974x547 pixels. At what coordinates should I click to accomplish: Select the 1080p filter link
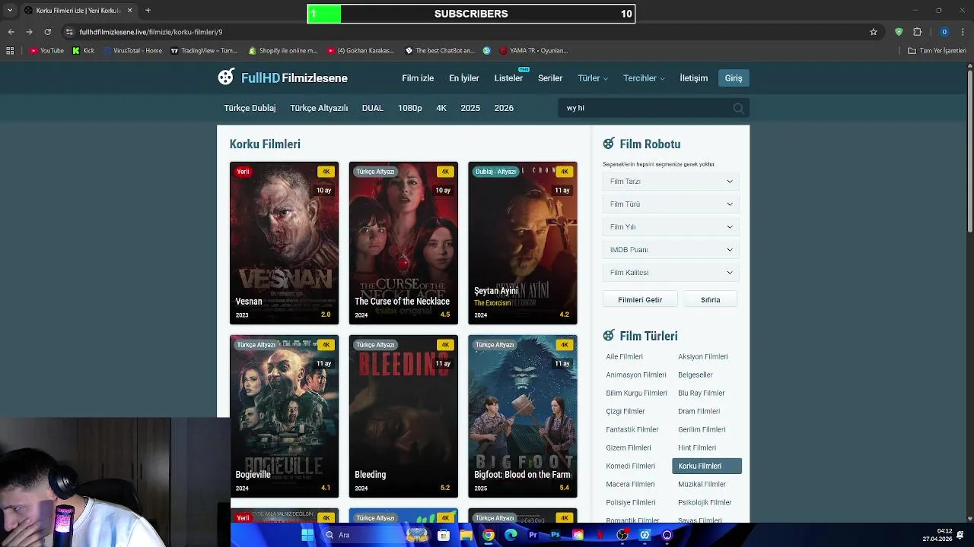(410, 108)
